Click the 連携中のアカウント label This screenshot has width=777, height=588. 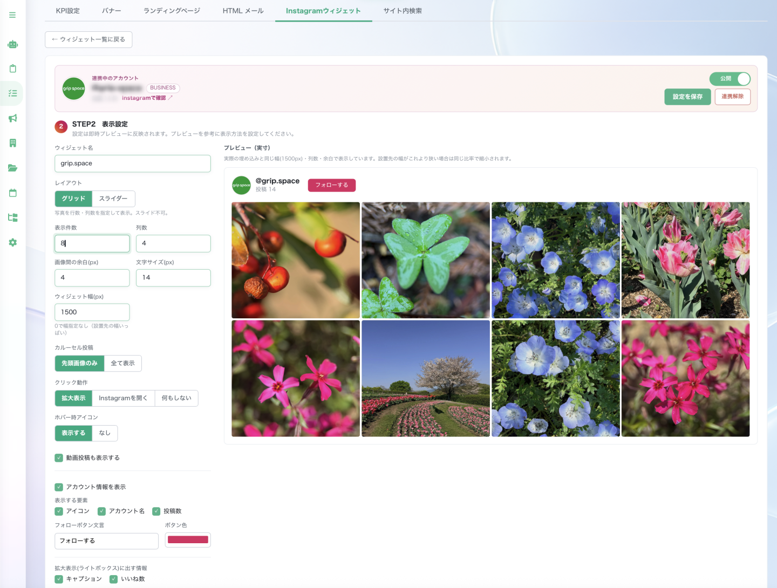click(x=115, y=78)
